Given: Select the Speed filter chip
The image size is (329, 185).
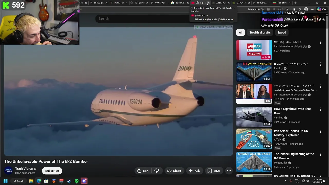Looking at the screenshot, I should 281,32.
